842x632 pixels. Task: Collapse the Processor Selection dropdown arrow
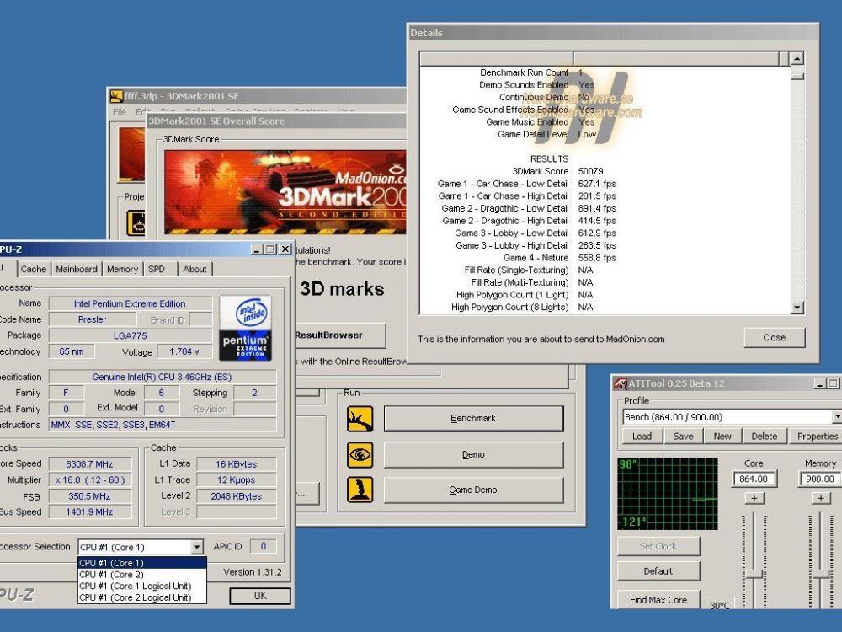(x=196, y=547)
